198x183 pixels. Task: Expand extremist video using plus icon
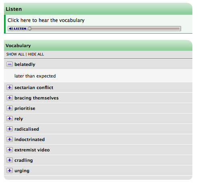click(10, 150)
